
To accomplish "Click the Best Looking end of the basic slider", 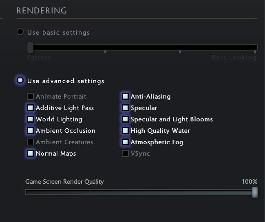I will pos(255,48).
